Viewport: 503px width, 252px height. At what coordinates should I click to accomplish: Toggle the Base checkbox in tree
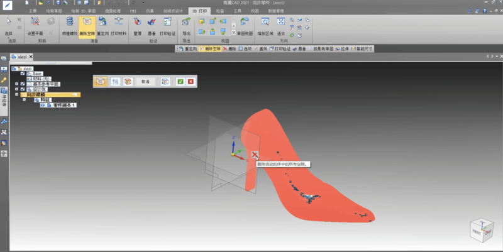(23, 74)
